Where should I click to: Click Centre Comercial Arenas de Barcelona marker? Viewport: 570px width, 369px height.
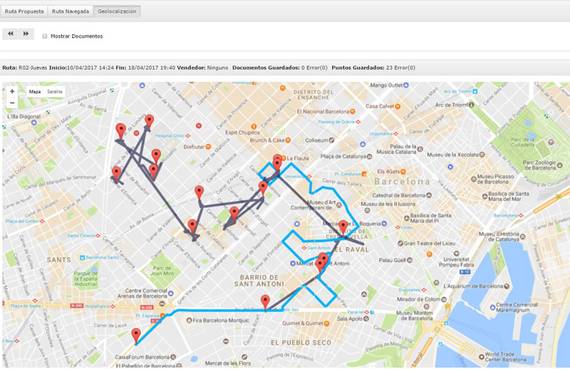point(171,293)
